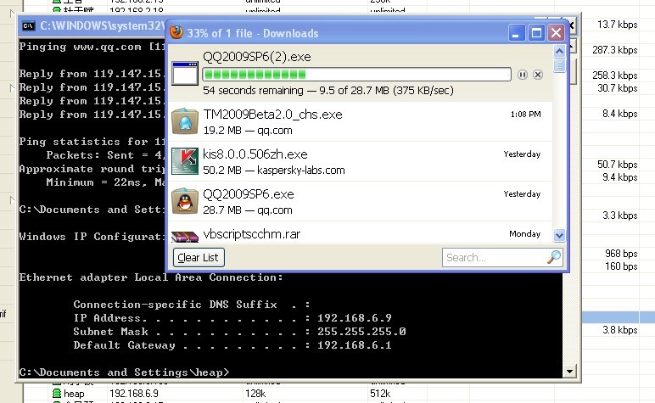The image size is (655, 403).
Task: Click the 3.3 kbps rate value
Action: point(620,215)
